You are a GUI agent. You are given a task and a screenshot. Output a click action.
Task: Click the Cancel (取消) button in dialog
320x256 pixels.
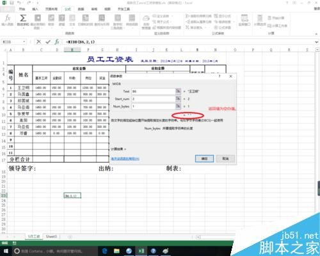tap(225, 159)
